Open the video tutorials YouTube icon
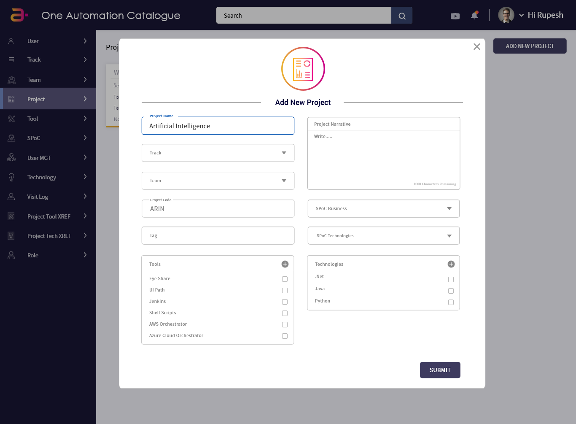576x424 pixels. point(455,16)
